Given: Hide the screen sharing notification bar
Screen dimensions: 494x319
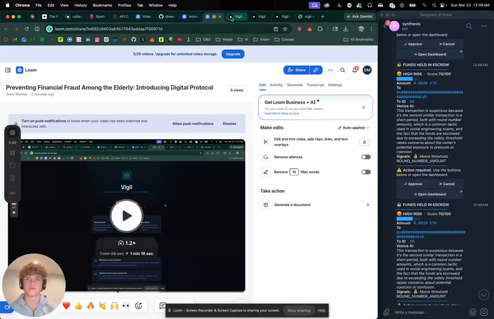Looking at the screenshot, I should [x=321, y=311].
